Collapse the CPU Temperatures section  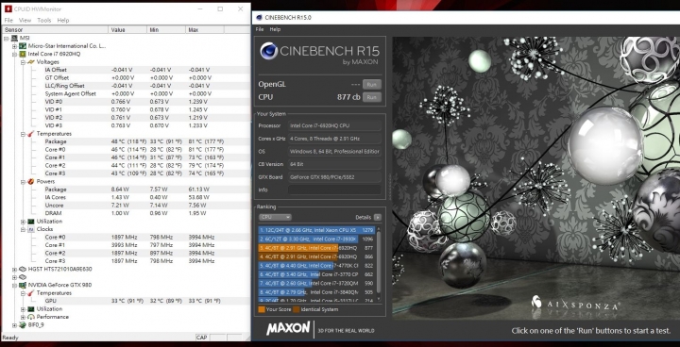23,134
